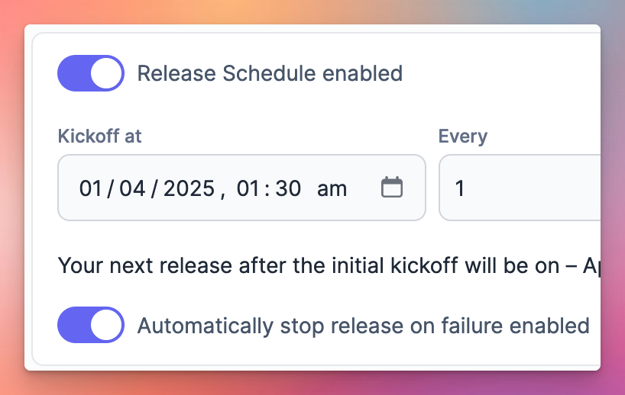Click the white knob of stop-on-failure switch
625x395 pixels.
(x=106, y=325)
